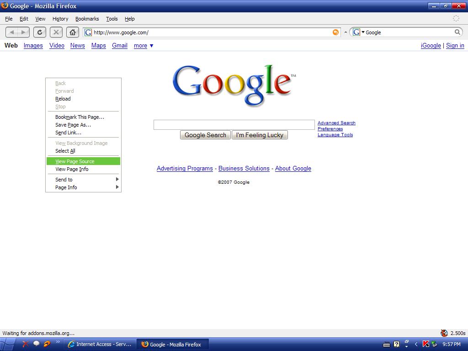
Task: Open the Images link
Action: tap(33, 46)
